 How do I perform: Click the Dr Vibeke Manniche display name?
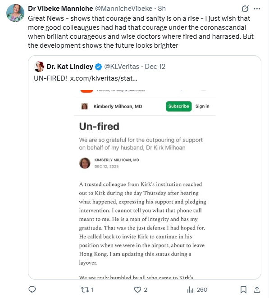(60, 9)
